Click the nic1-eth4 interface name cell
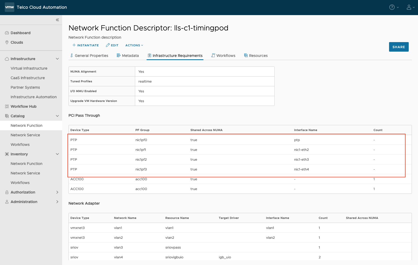418x265 pixels. tap(301, 169)
